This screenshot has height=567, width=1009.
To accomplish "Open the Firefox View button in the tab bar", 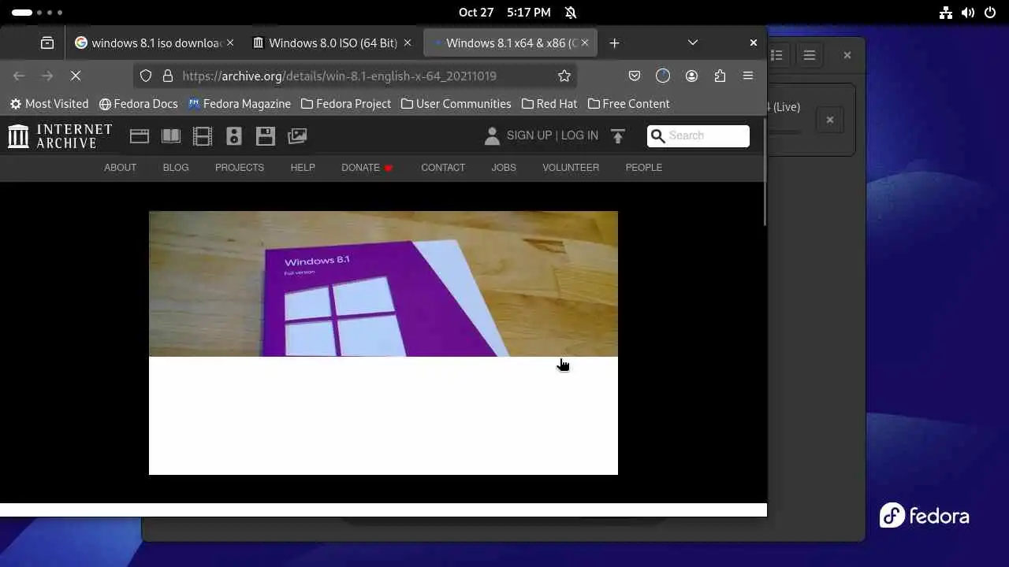I will click(47, 43).
